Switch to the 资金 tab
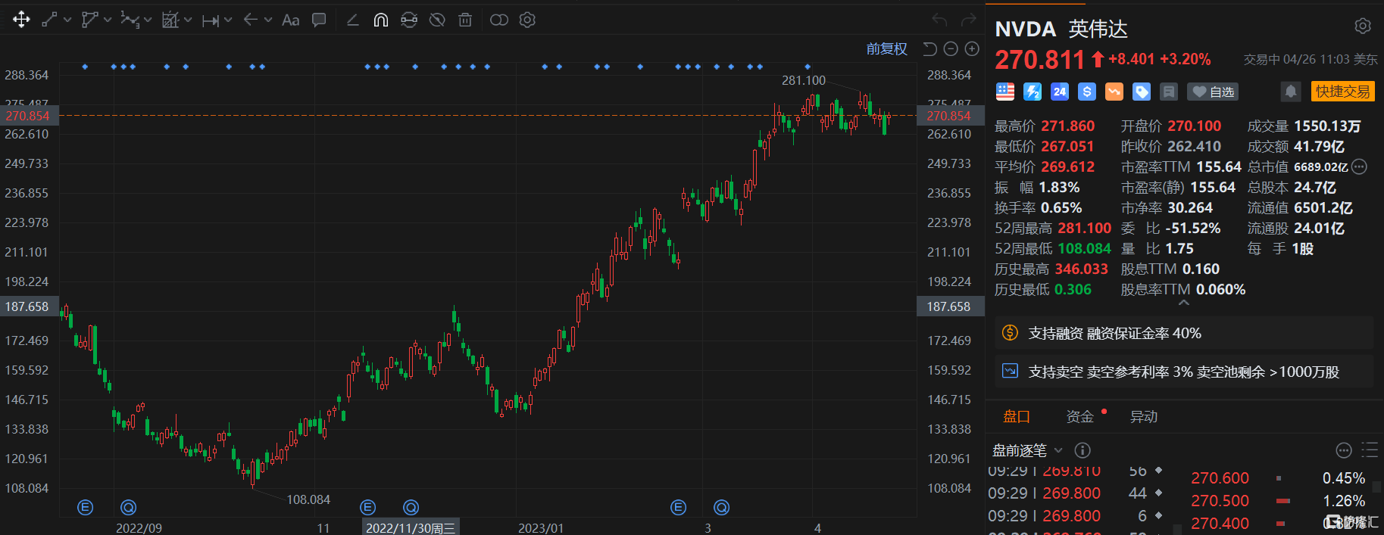Viewport: 1384px width, 535px height. (x=1079, y=416)
